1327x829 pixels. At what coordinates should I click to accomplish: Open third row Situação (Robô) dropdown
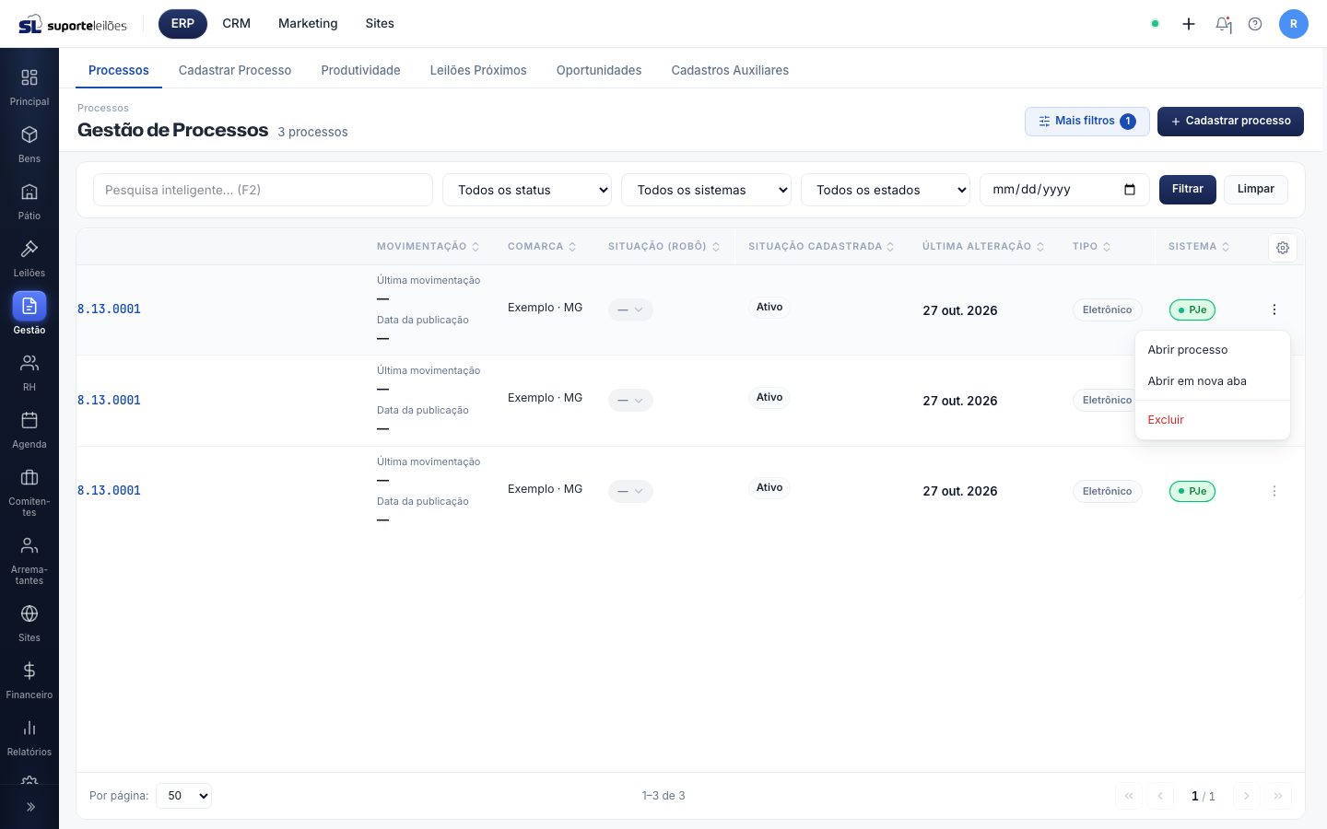[630, 491]
